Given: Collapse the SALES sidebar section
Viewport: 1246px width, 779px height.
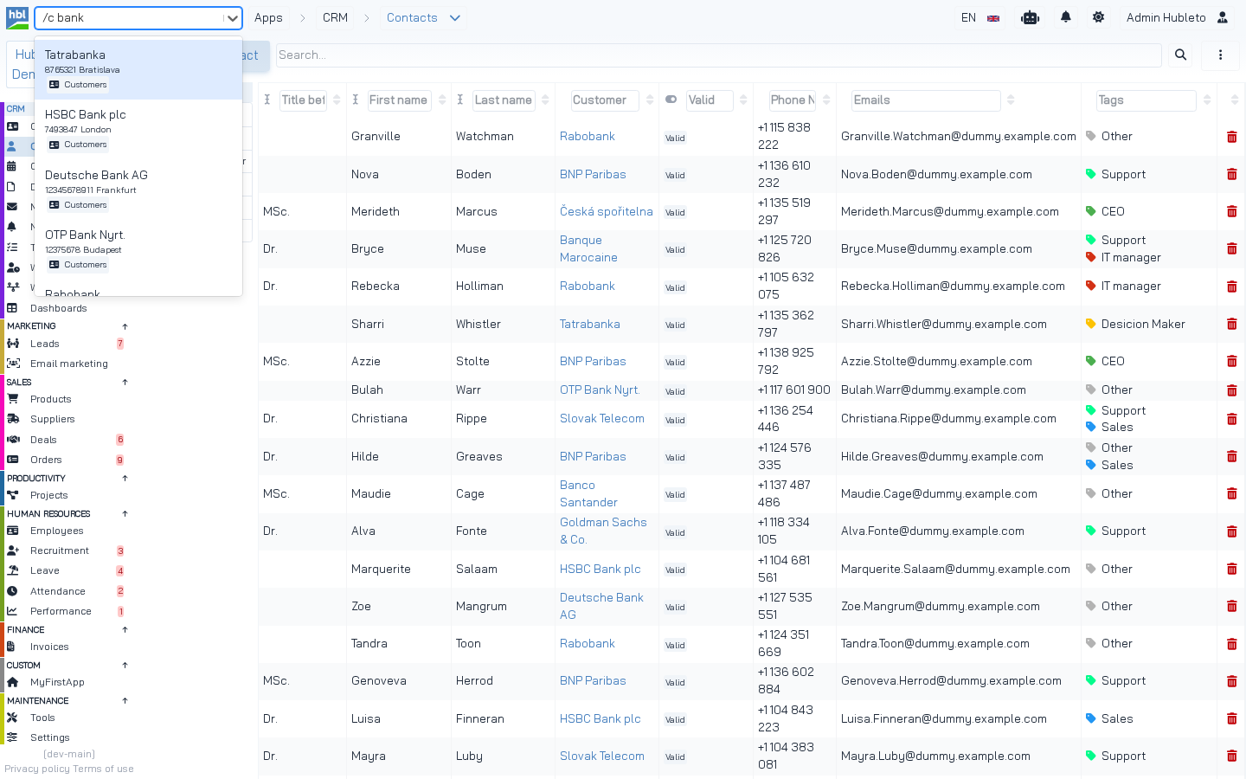Looking at the screenshot, I should (125, 382).
